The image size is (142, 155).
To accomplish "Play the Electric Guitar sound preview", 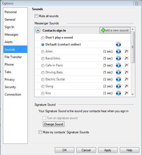I will [118, 79].
